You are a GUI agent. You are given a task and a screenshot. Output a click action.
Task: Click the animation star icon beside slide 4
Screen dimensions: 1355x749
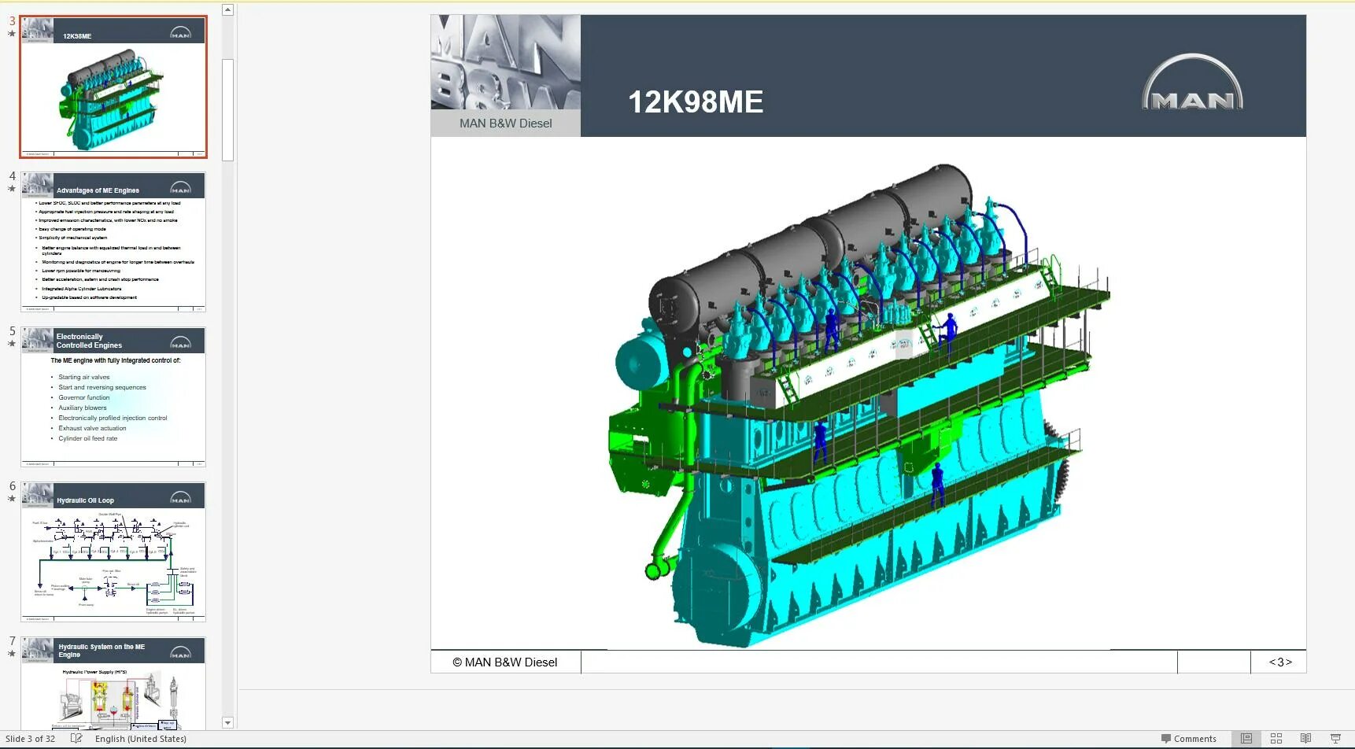pyautogui.click(x=12, y=189)
